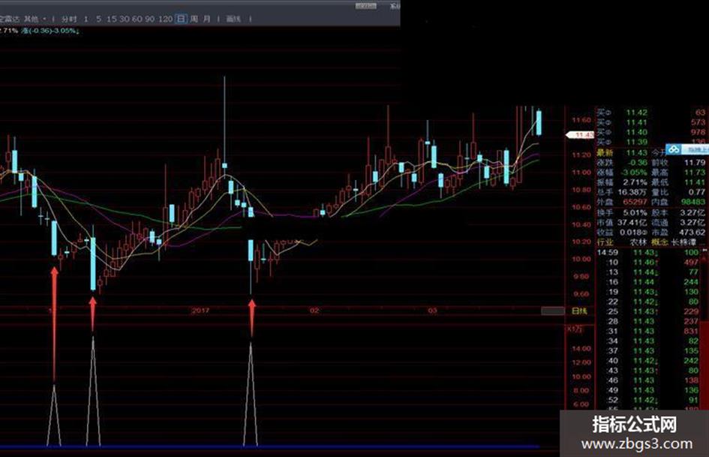Click the X1万 volume unit label
The width and height of the screenshot is (709, 457).
pos(575,329)
